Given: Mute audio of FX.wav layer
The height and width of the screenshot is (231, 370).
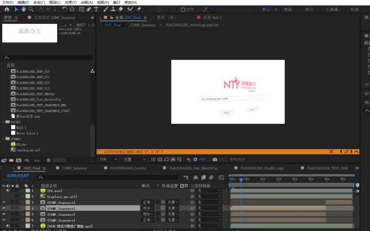Looking at the screenshot, I should [x=9, y=191].
